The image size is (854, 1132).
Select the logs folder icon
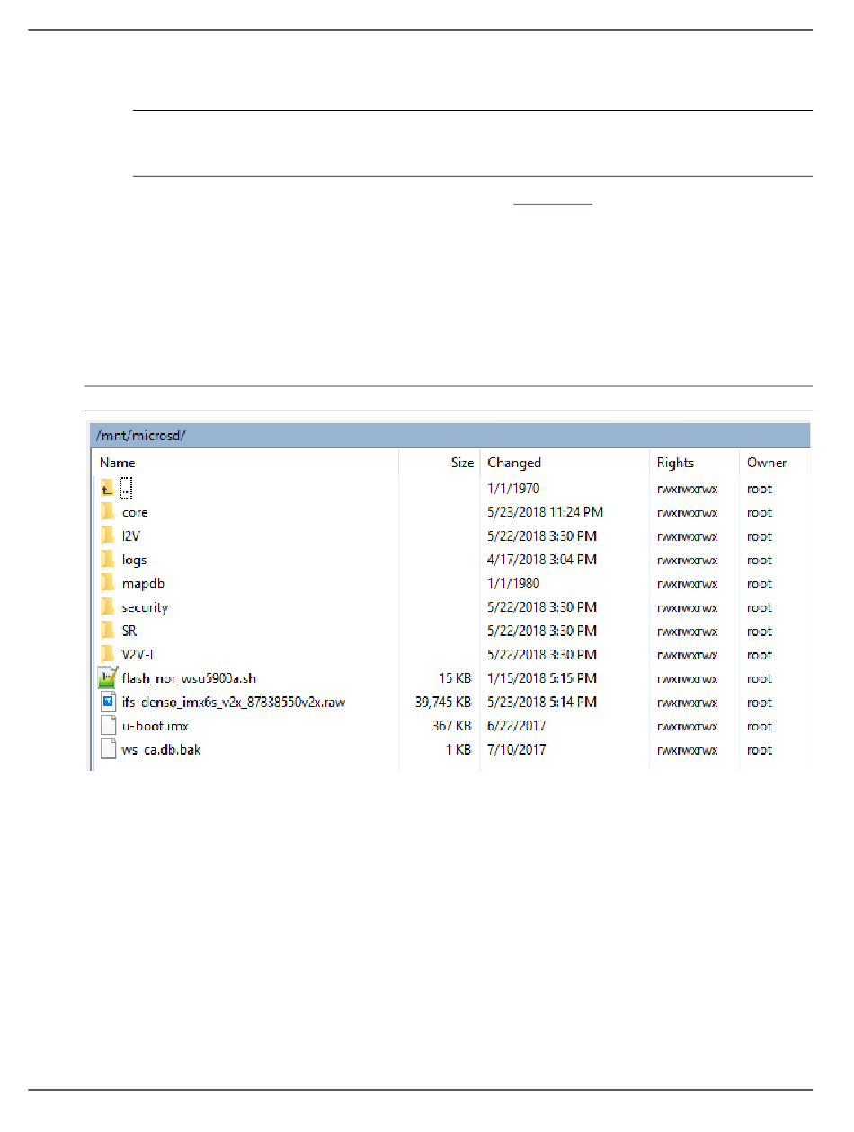[x=108, y=560]
